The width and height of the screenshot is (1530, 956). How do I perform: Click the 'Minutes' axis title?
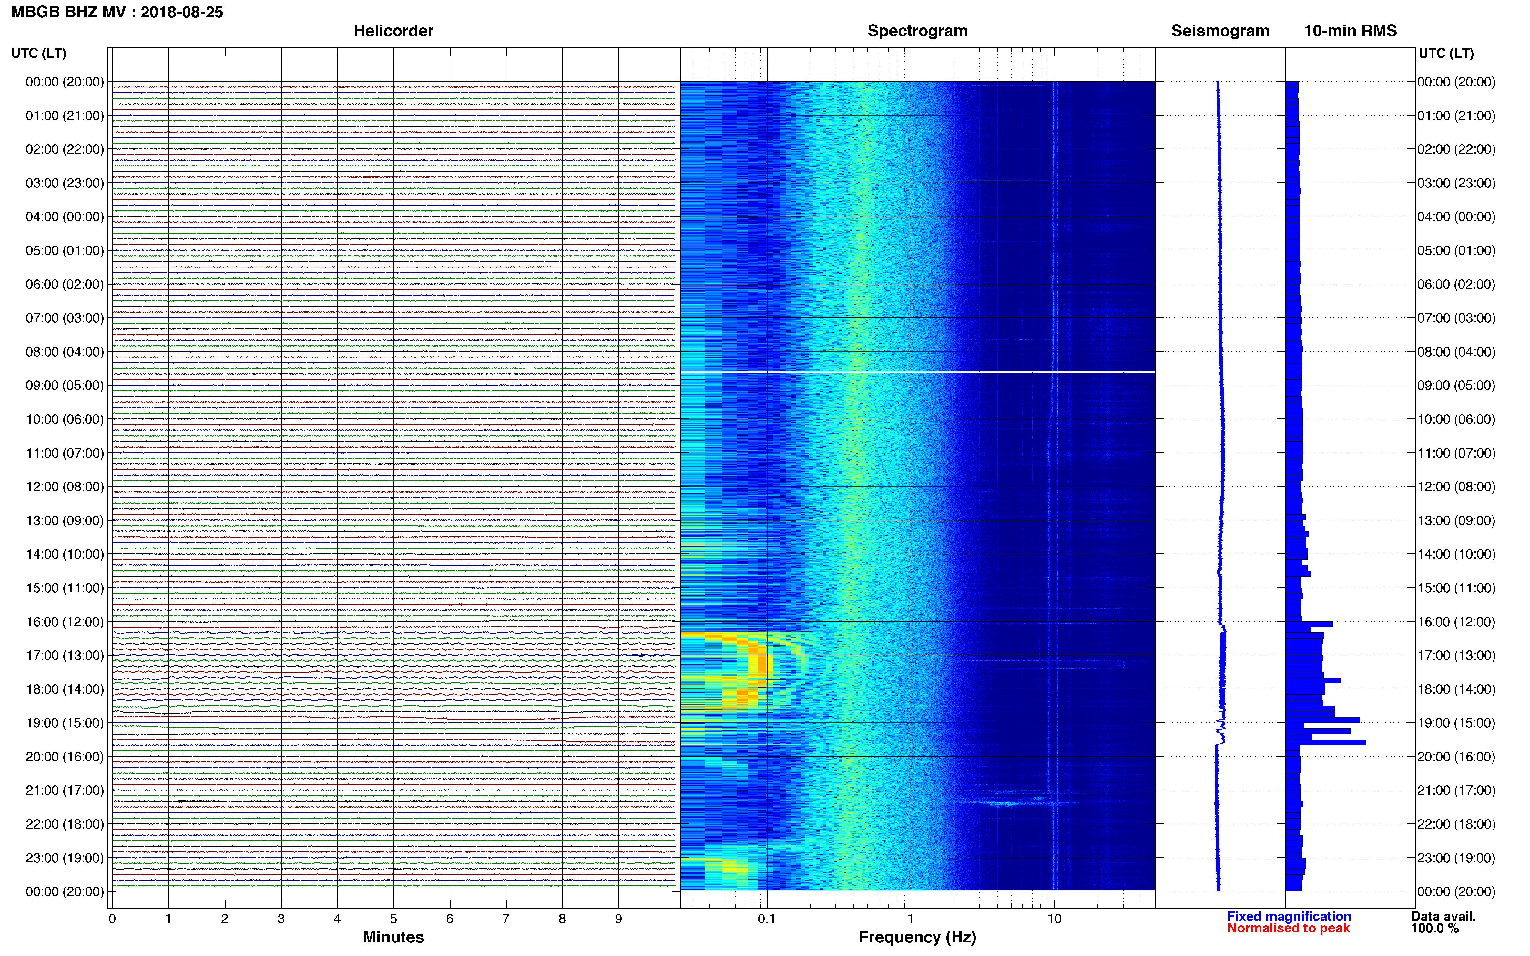pyautogui.click(x=393, y=937)
